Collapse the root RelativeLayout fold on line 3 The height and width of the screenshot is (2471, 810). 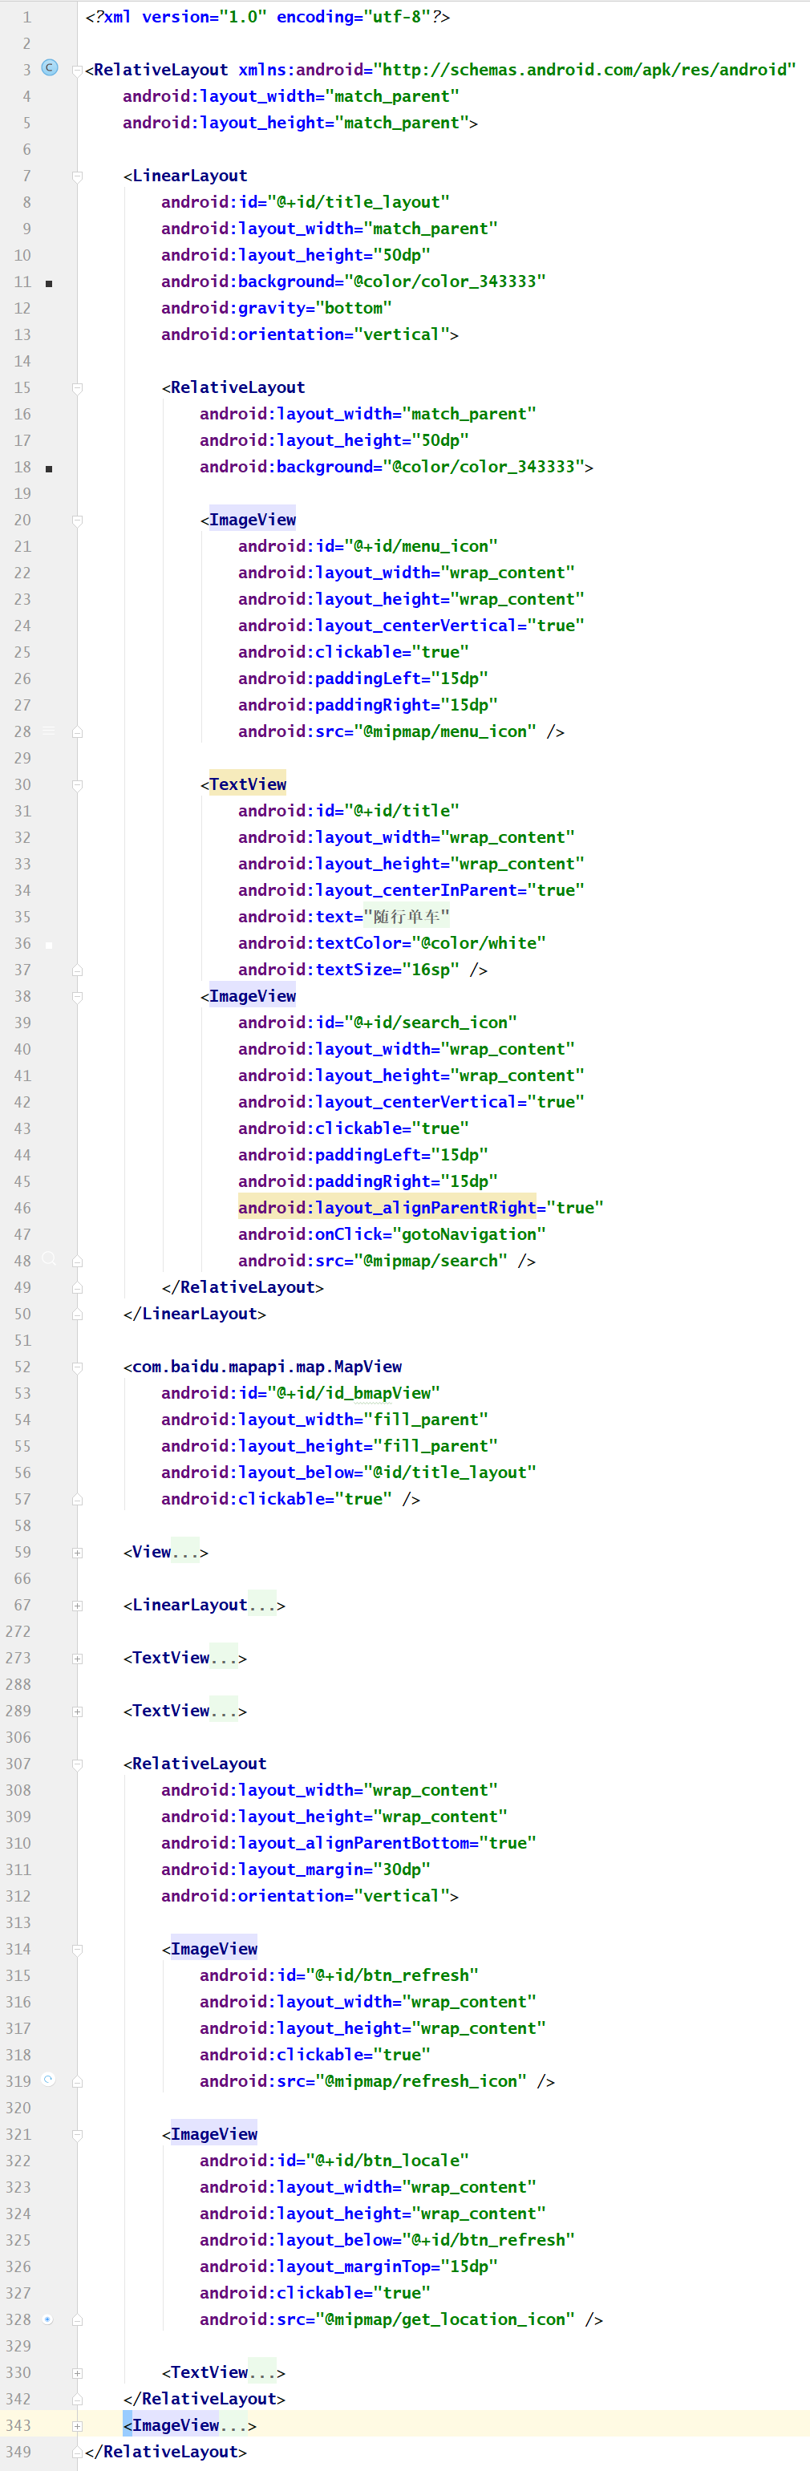tap(78, 70)
